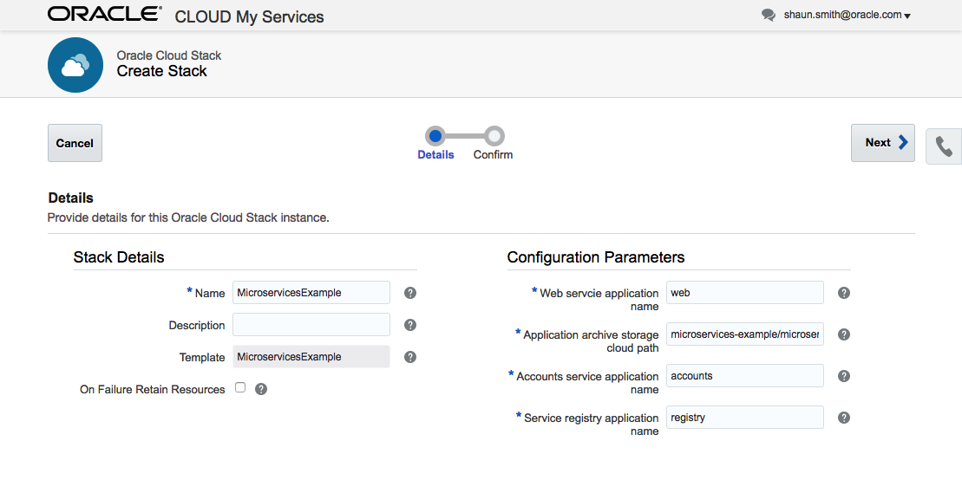Click the Oracle logo
962x480 pixels.
[x=105, y=15]
